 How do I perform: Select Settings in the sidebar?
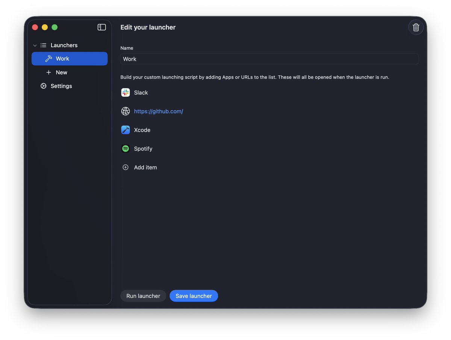click(61, 86)
